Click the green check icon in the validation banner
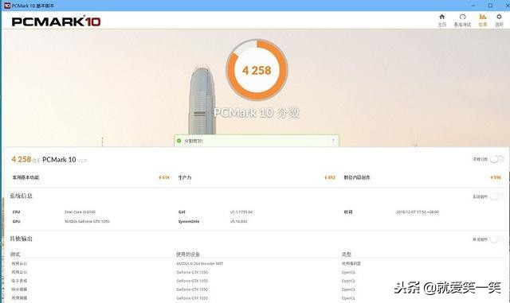 click(x=178, y=141)
